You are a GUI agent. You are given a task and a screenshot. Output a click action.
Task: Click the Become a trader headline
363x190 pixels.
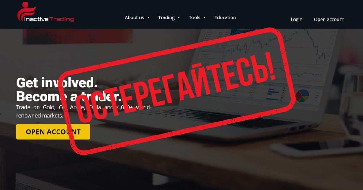click(x=69, y=97)
